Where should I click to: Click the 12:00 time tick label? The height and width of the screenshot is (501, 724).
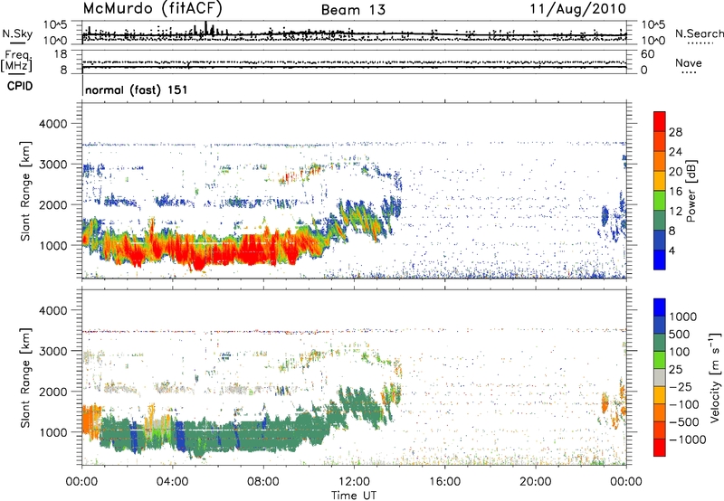point(354,482)
